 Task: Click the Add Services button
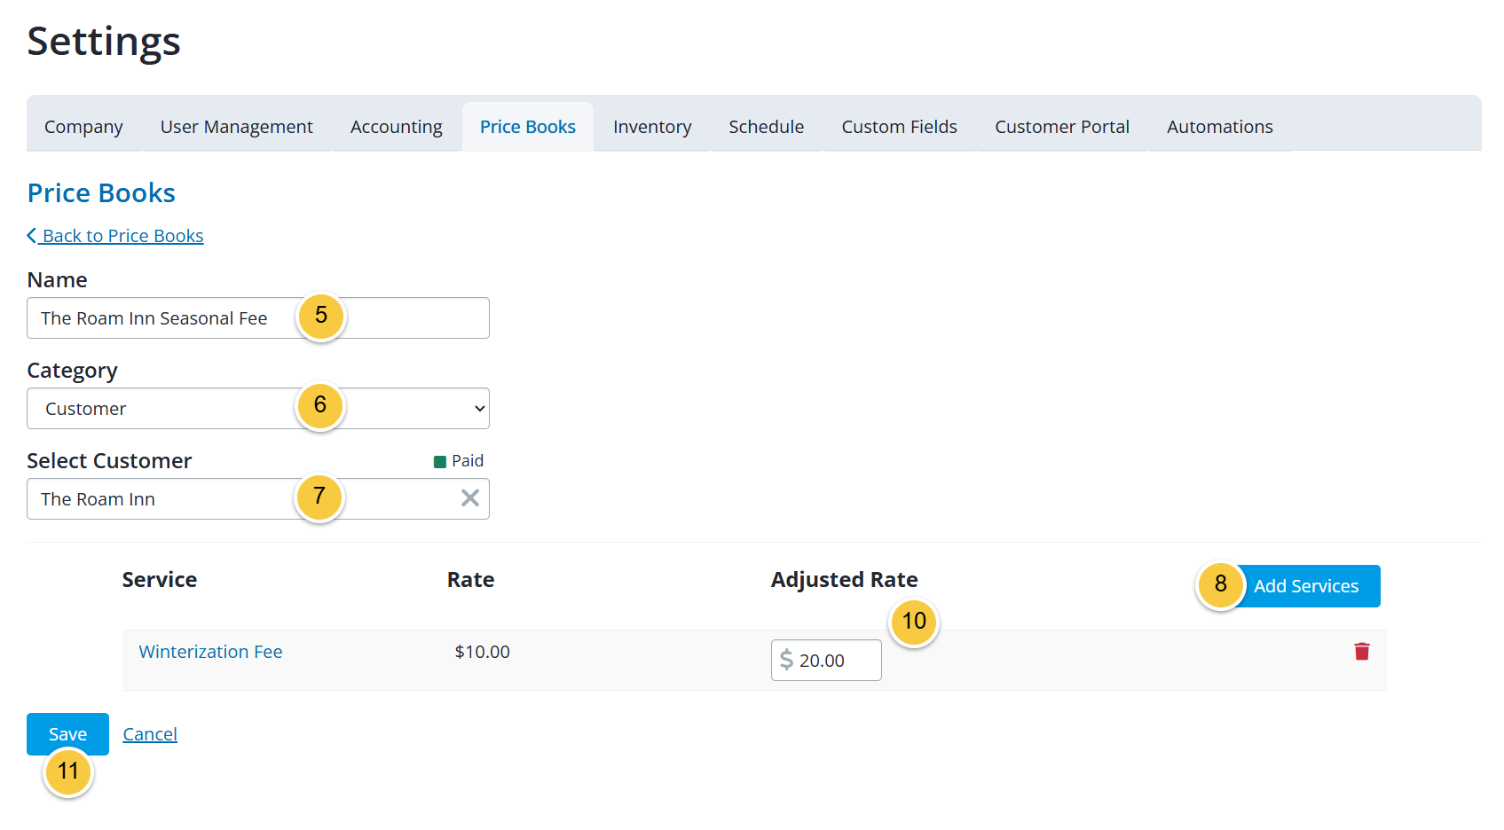coord(1306,586)
